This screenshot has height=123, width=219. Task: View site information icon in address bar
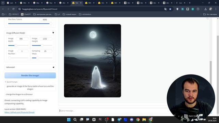(20, 9)
